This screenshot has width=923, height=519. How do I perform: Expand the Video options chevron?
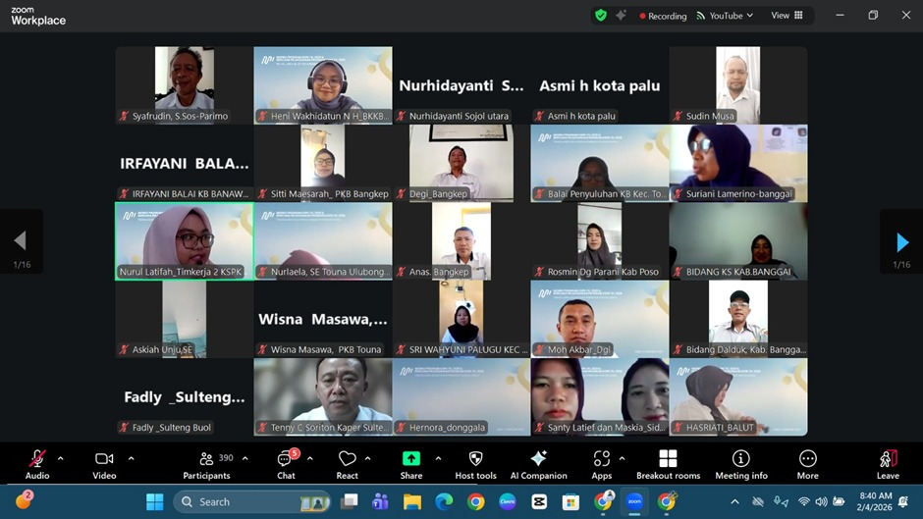(131, 458)
